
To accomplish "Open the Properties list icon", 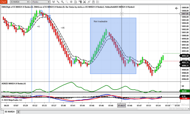I will click(x=98, y=2).
